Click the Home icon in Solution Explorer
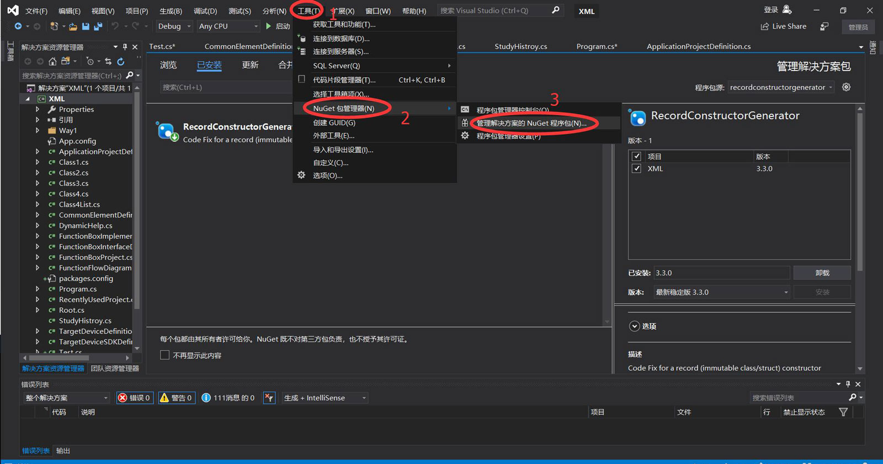The height and width of the screenshot is (464, 883). (x=52, y=61)
